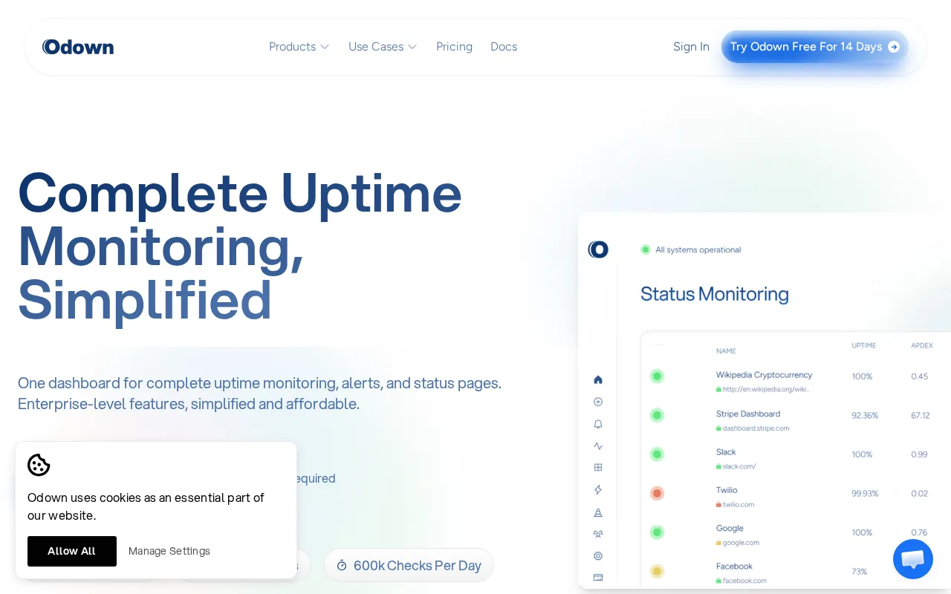Click the stopwatch icon beside 600k Checks
The width and height of the screenshot is (951, 594).
coord(342,566)
